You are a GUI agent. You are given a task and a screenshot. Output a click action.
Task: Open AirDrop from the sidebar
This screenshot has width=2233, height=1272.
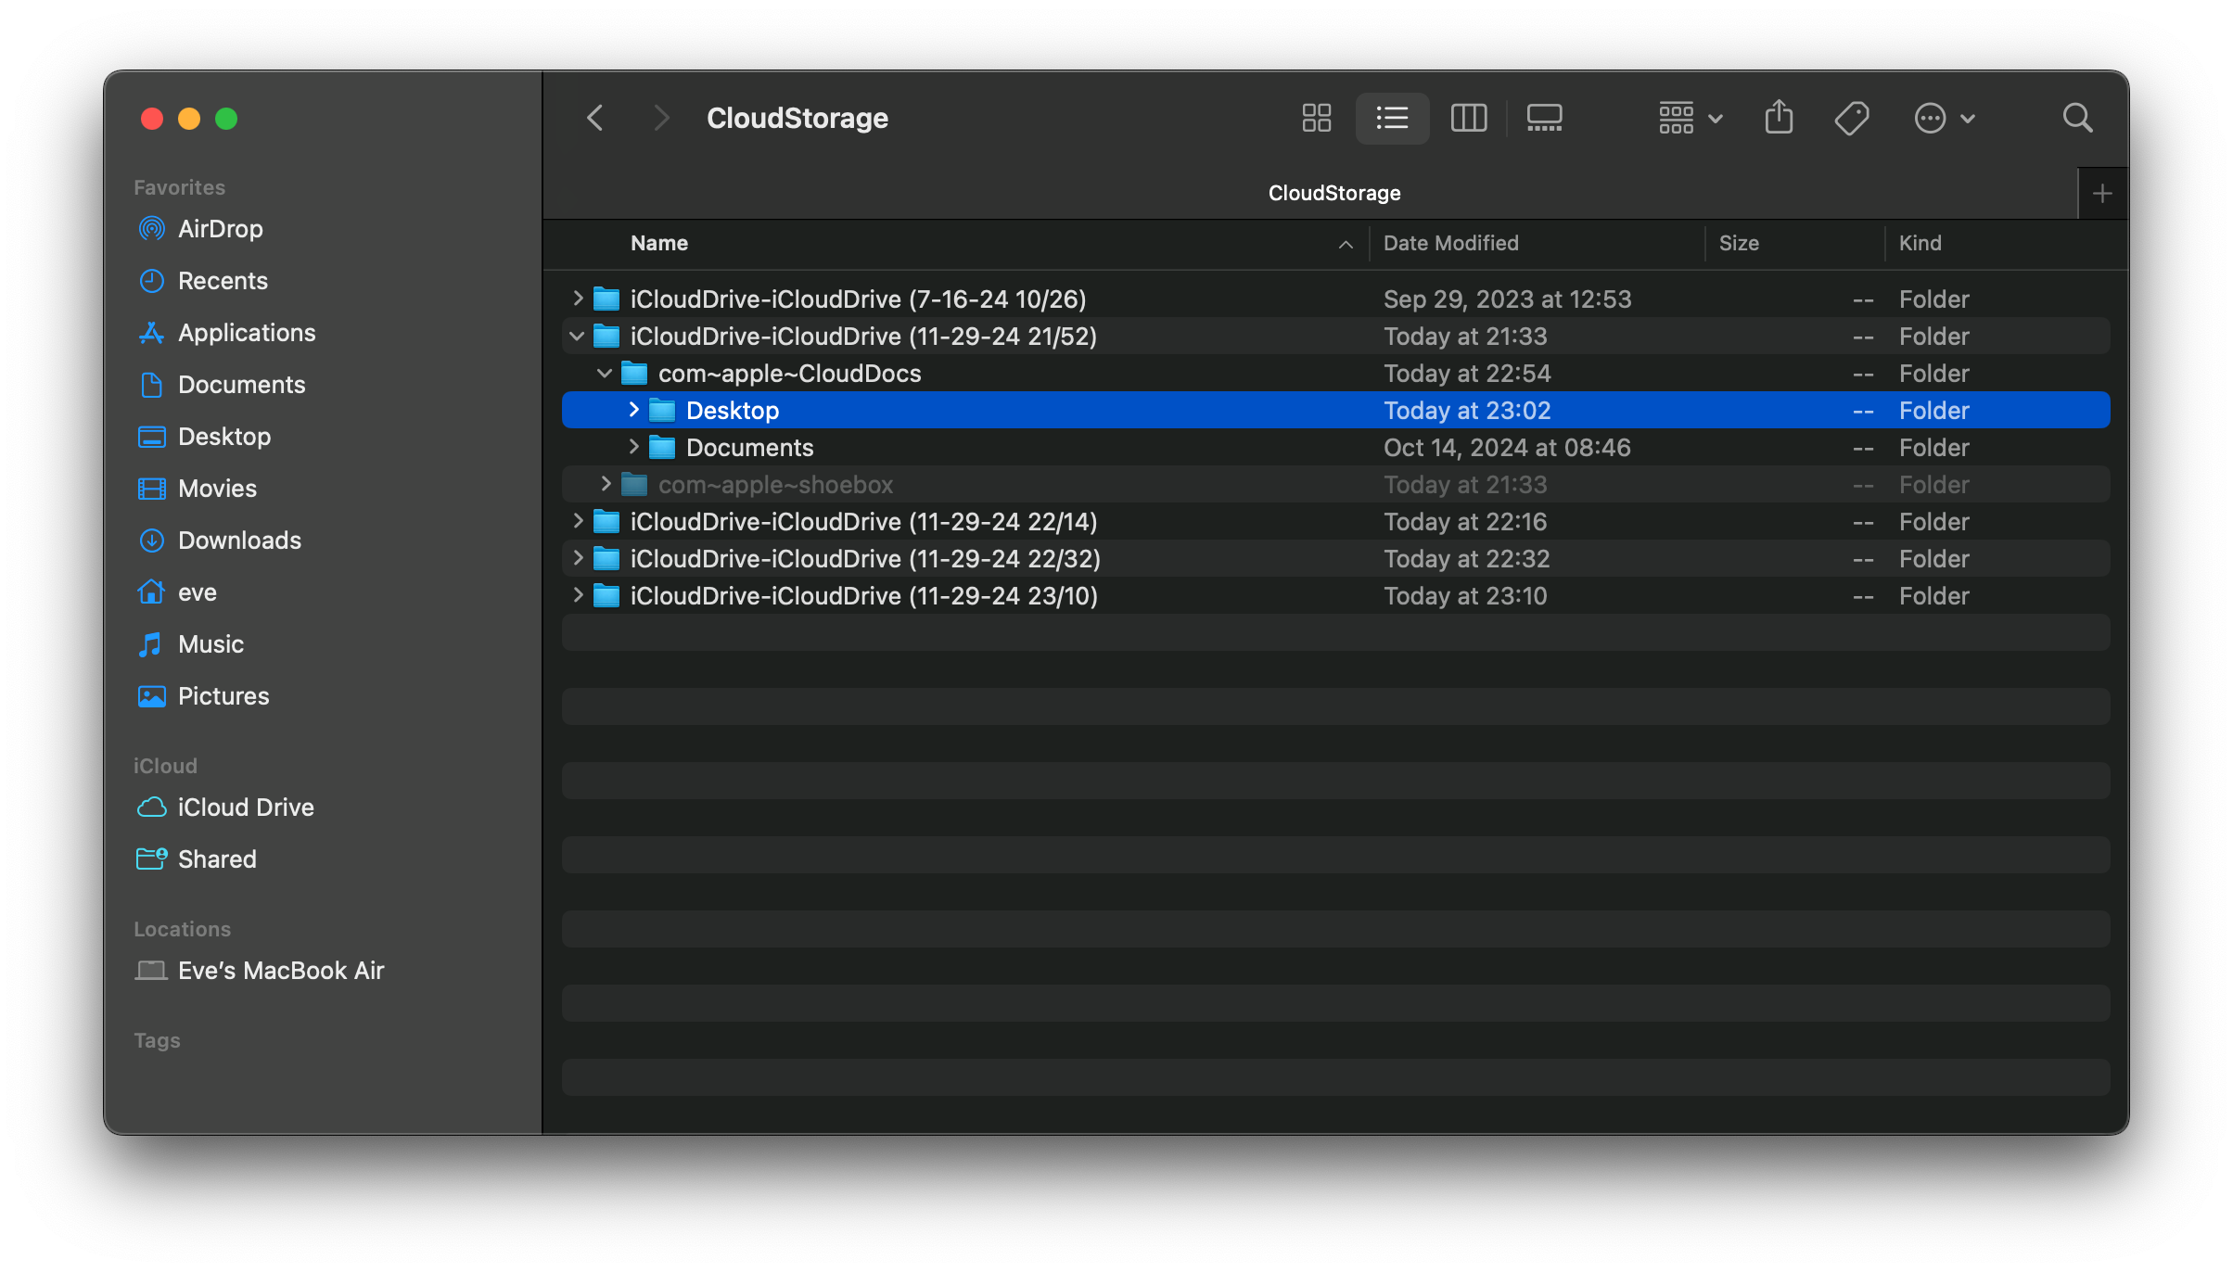click(x=221, y=229)
